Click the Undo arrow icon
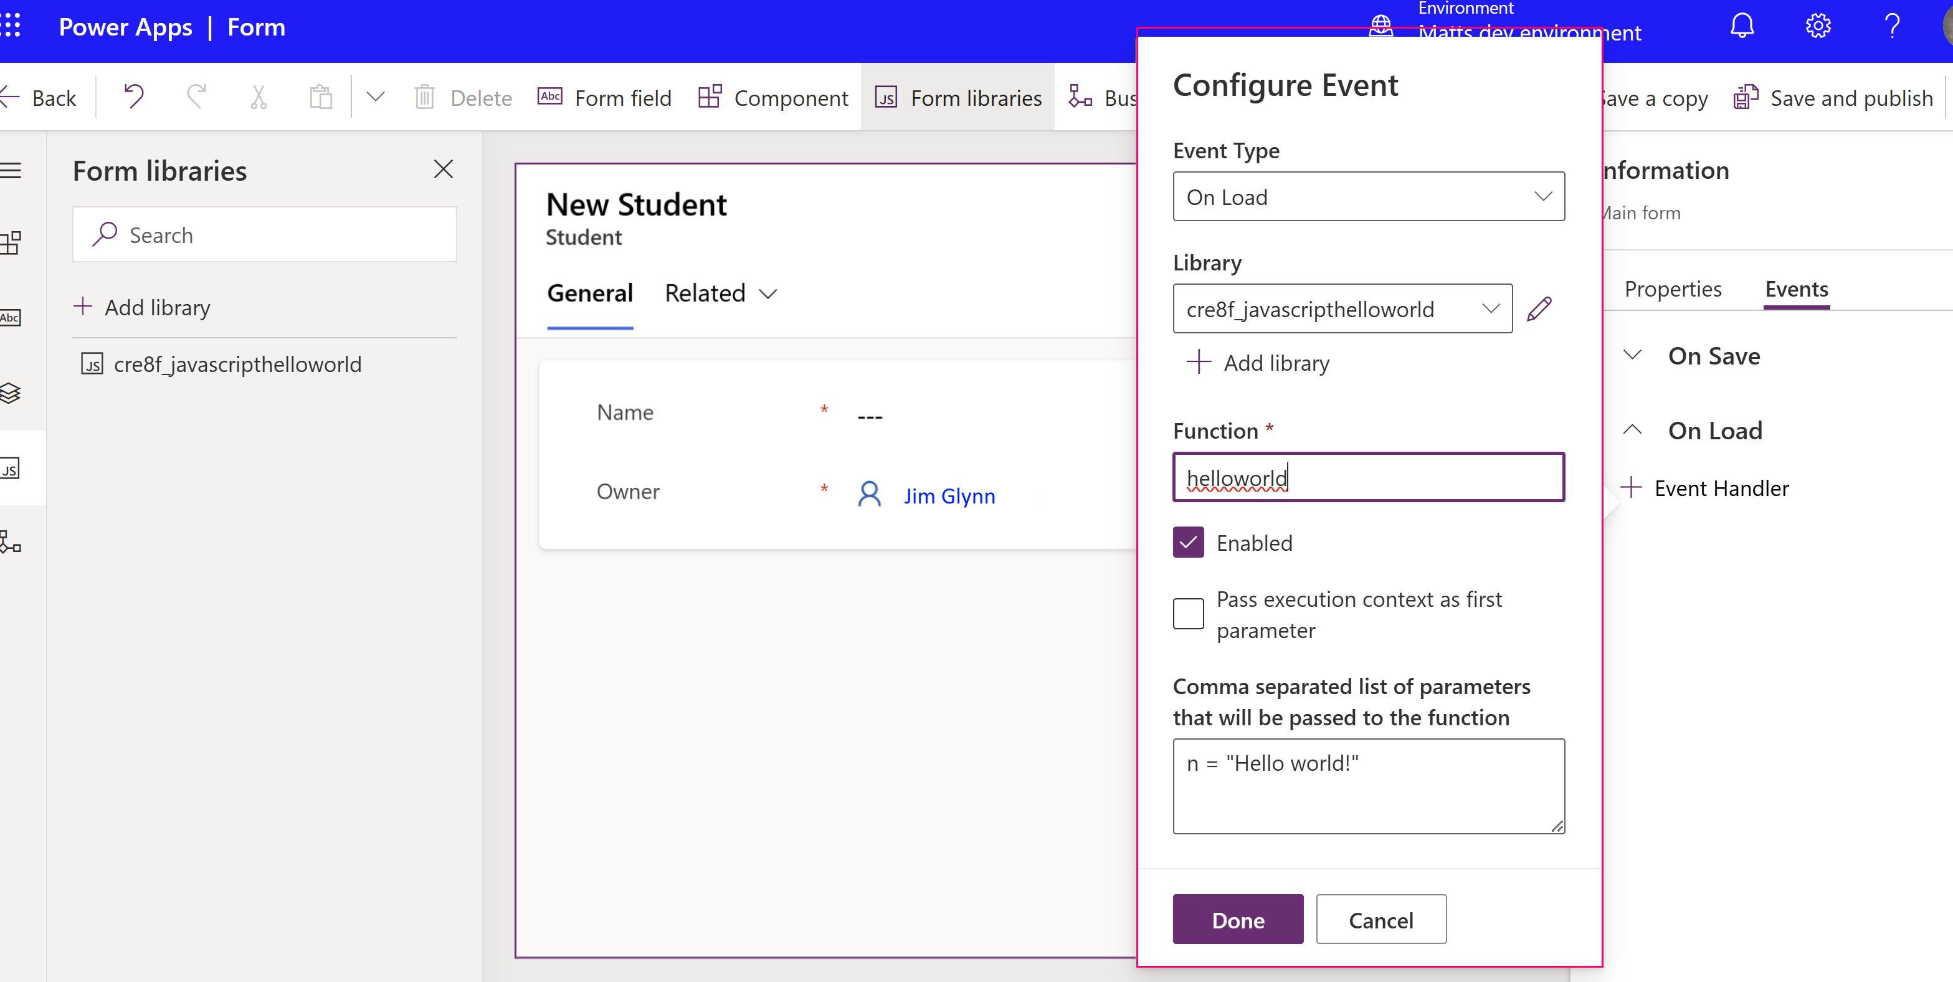This screenshot has height=982, width=1953. 133,97
